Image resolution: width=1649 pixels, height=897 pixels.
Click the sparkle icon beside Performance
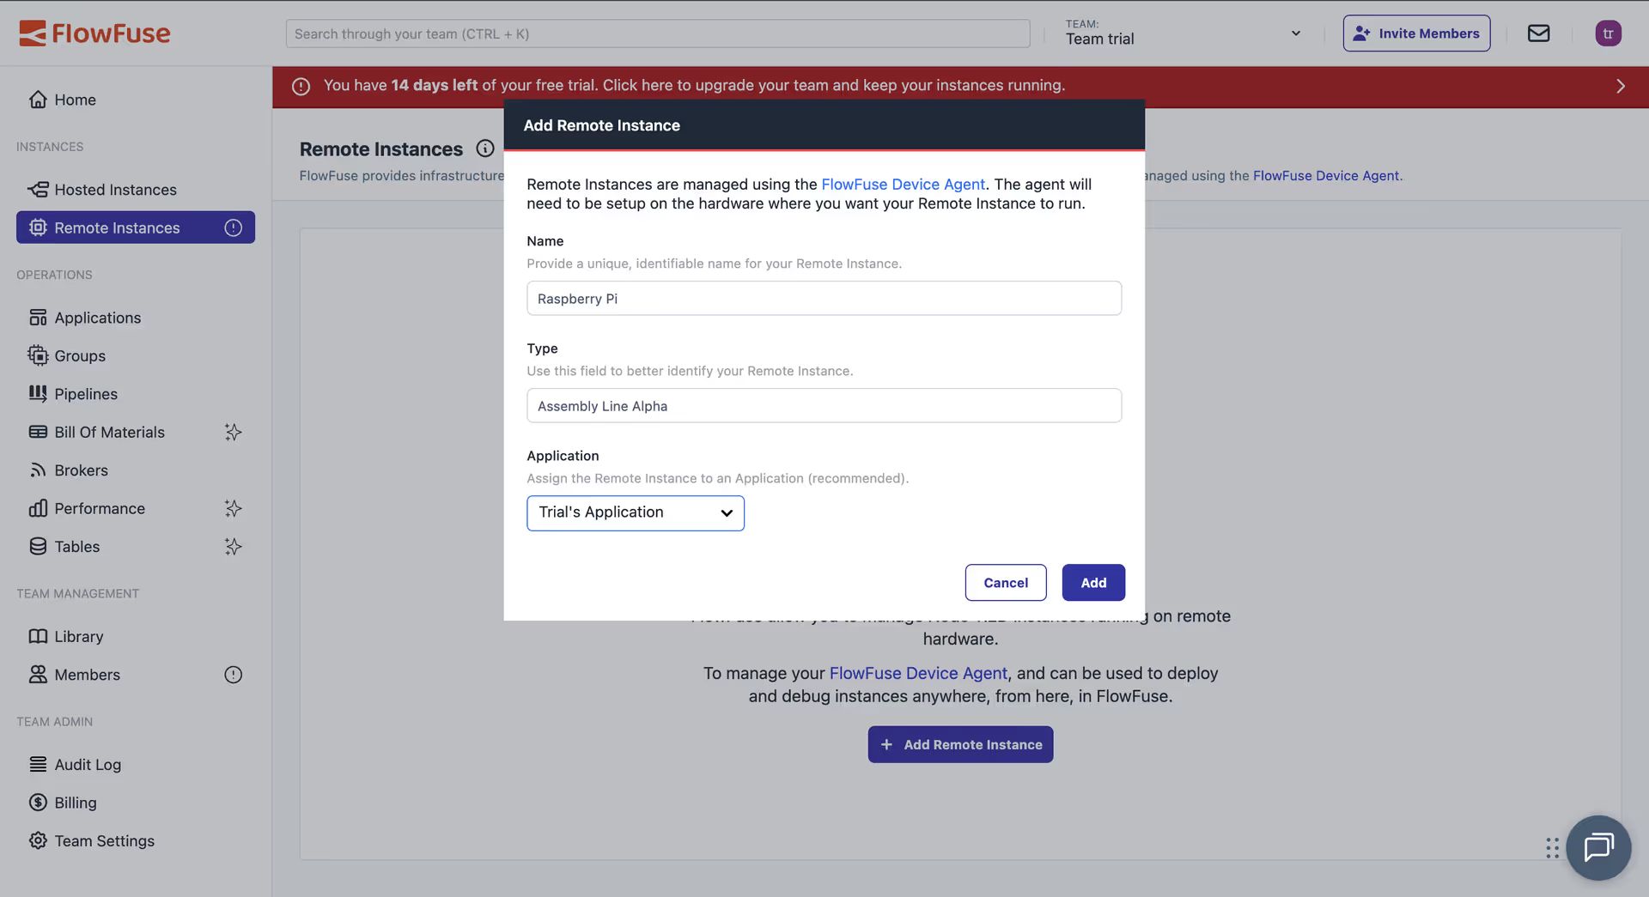tap(233, 508)
